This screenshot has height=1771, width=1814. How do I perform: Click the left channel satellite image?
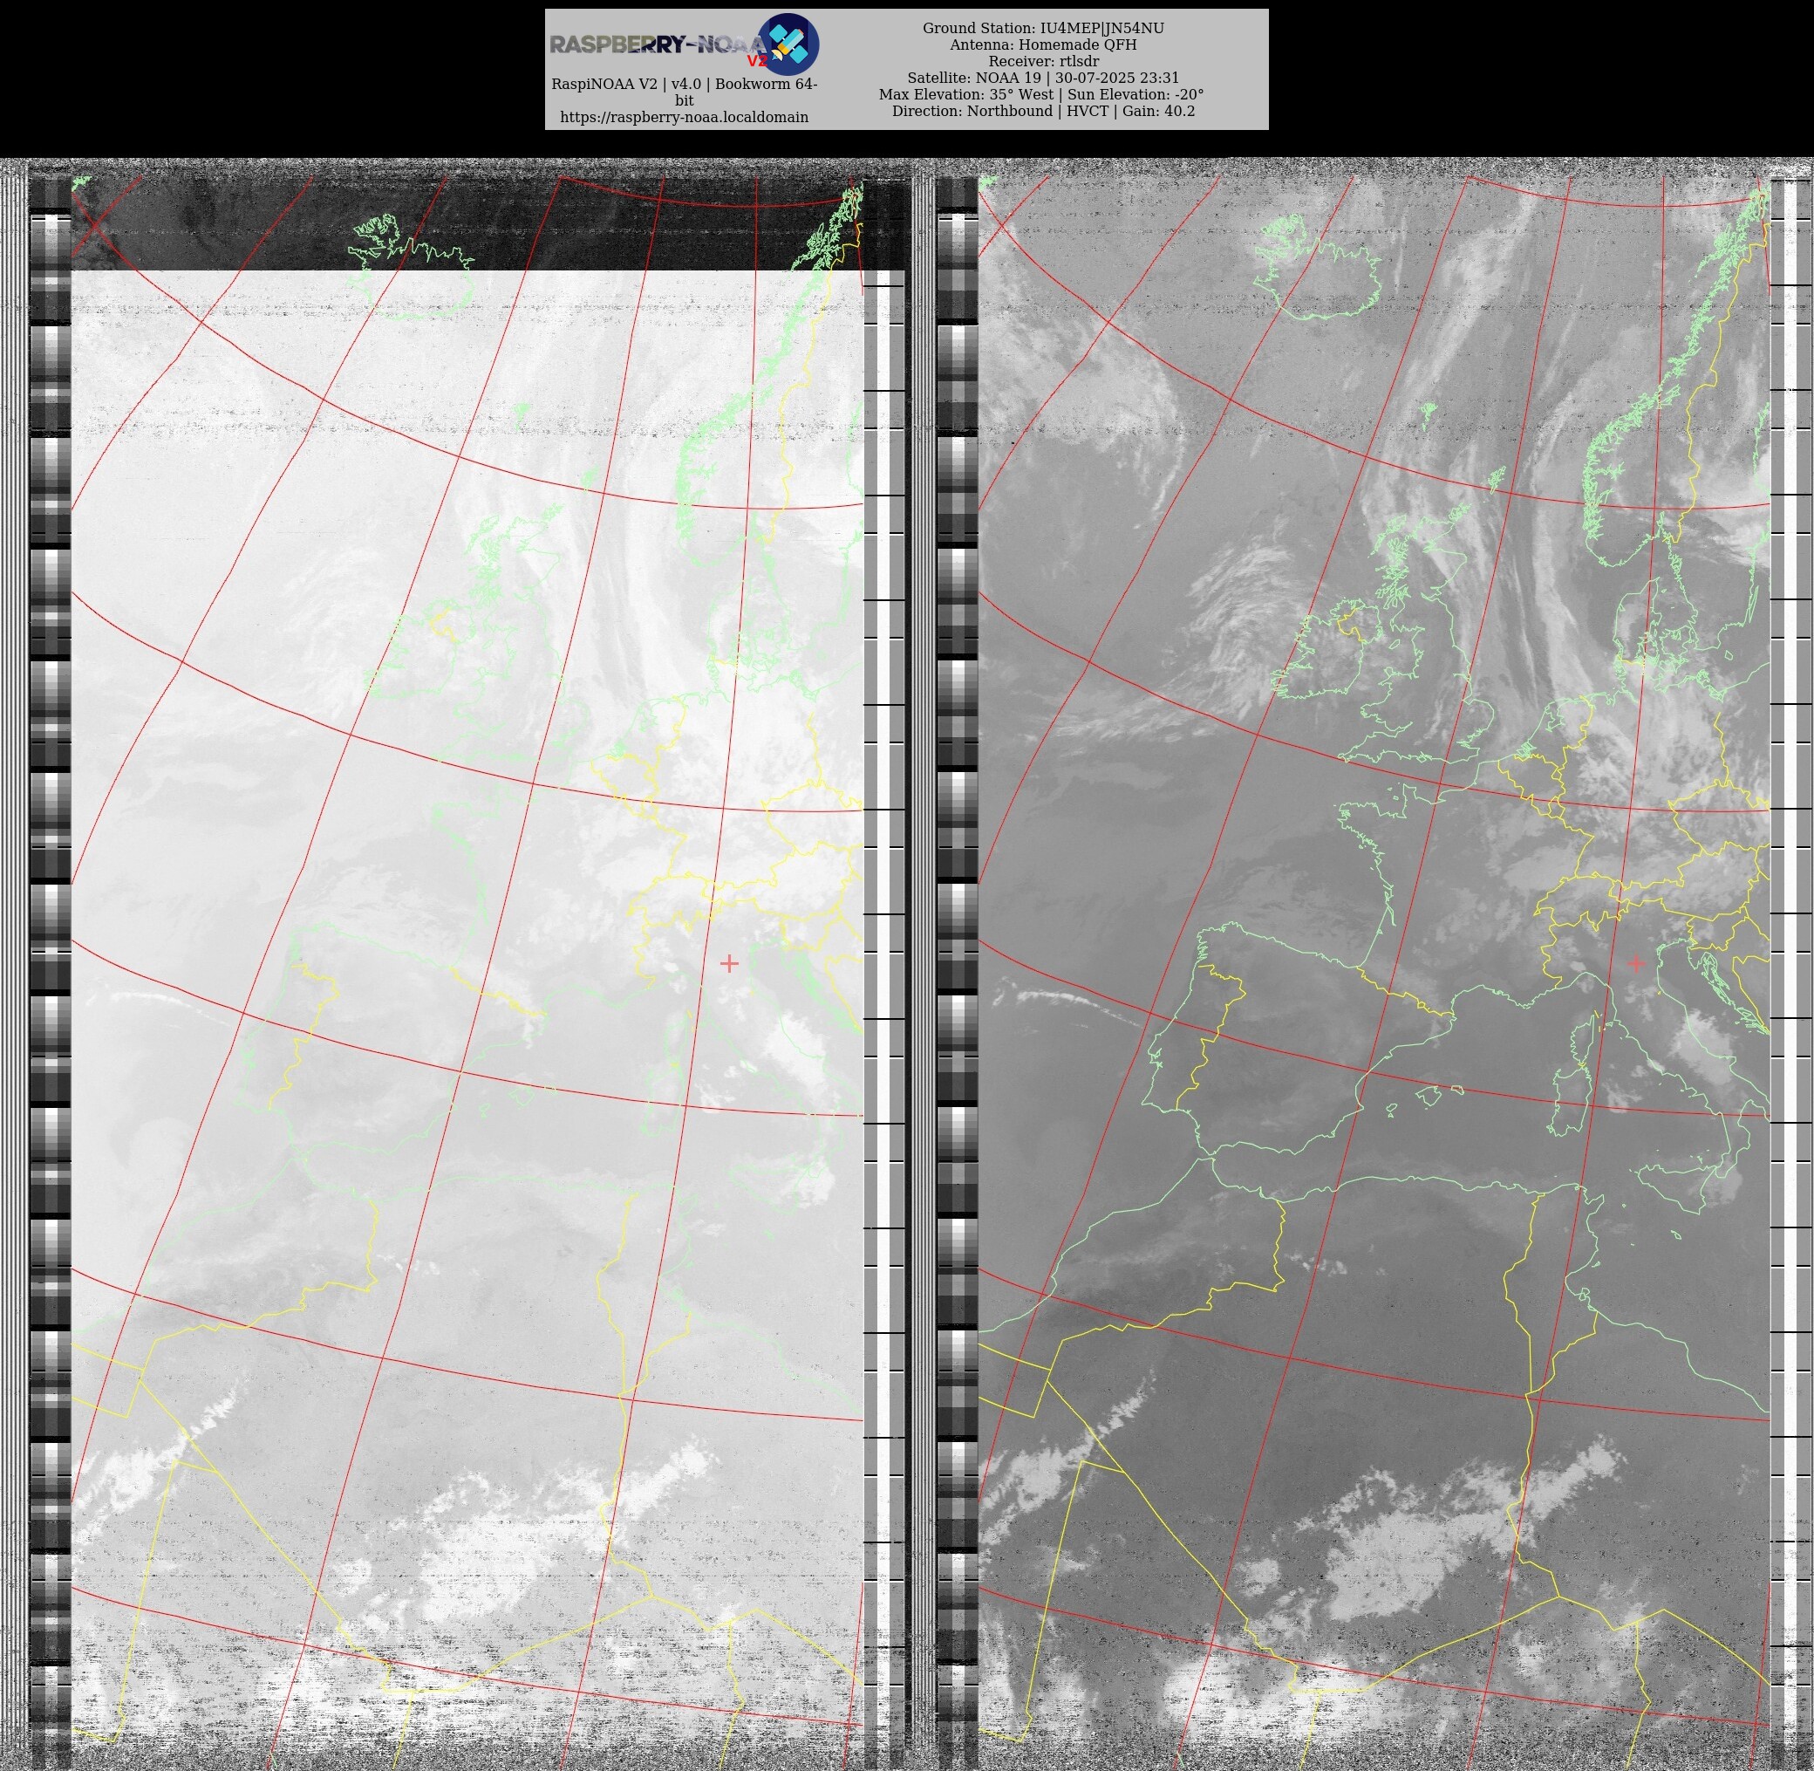(467, 972)
